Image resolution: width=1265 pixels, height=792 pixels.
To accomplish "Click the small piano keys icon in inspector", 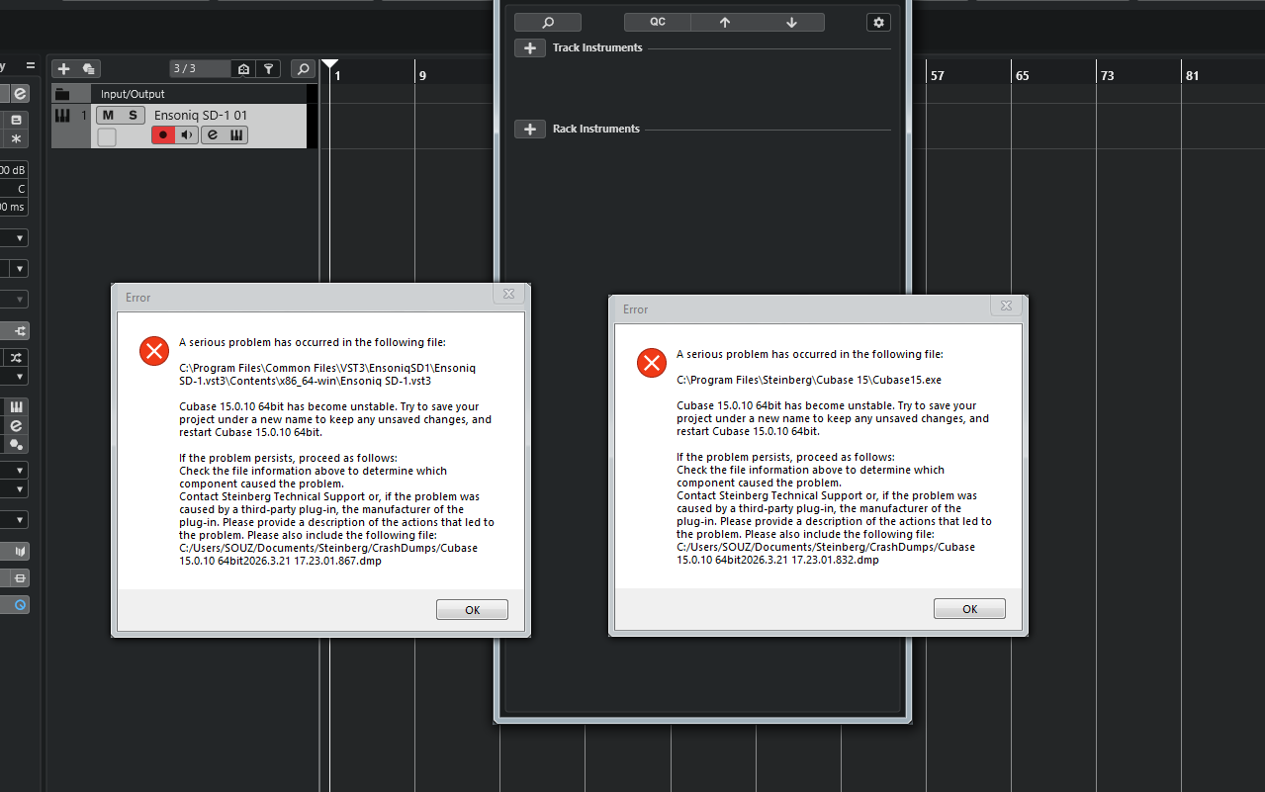I will pyautogui.click(x=16, y=407).
